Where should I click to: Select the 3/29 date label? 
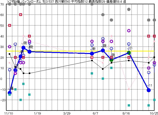point(67,113)
